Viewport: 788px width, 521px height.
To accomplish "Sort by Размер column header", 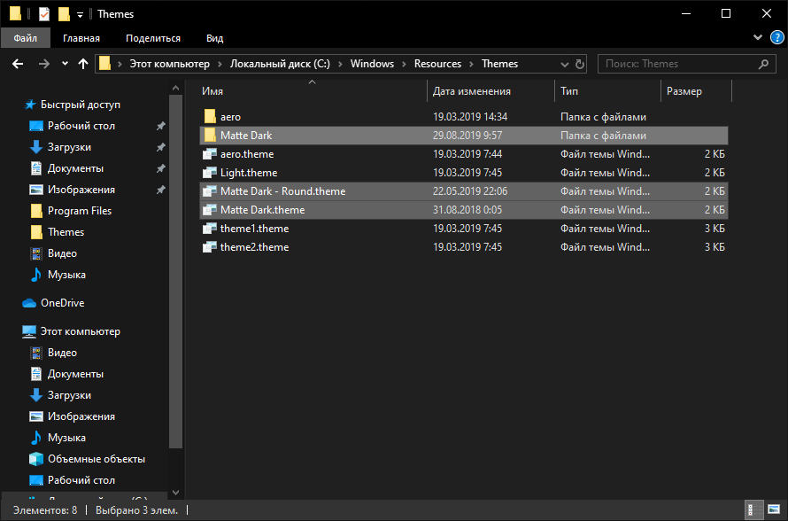I will (x=684, y=91).
